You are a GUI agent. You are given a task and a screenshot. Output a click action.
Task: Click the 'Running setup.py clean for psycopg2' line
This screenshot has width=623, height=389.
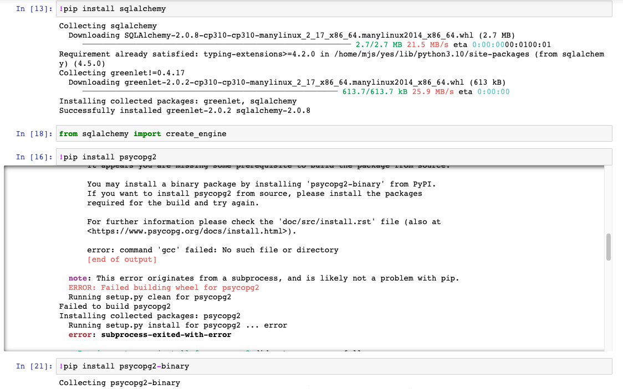[150, 297]
